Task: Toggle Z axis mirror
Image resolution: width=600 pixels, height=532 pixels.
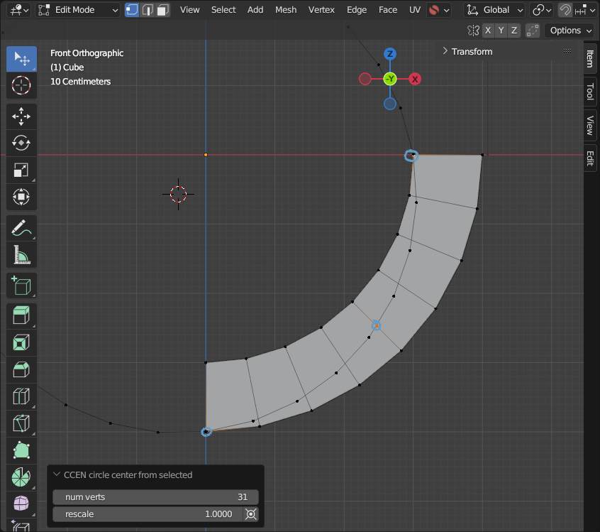Action: [514, 31]
